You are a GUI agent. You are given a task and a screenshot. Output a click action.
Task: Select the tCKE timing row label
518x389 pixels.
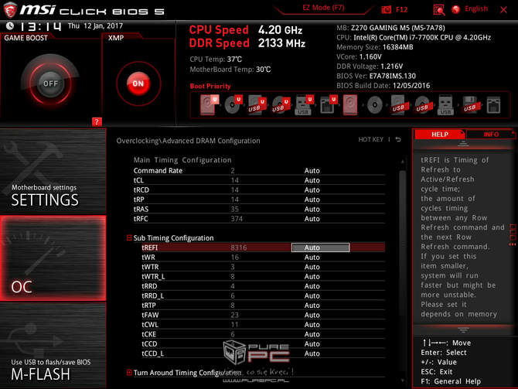pyautogui.click(x=148, y=334)
